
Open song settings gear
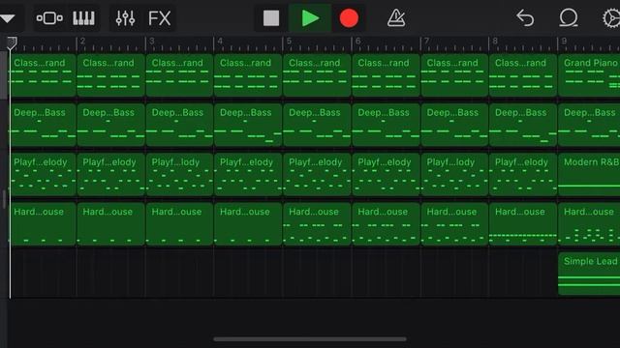tap(611, 18)
